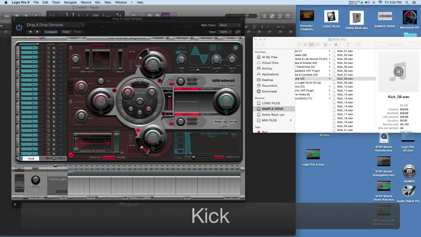Screen dimensions: 421x237
Task: Click the gate button
Action: coord(225,126)
